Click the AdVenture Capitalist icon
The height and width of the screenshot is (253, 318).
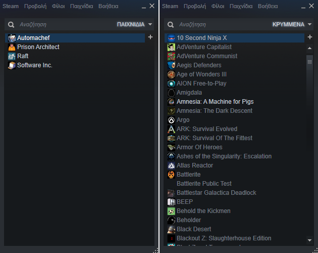pyautogui.click(x=171, y=47)
